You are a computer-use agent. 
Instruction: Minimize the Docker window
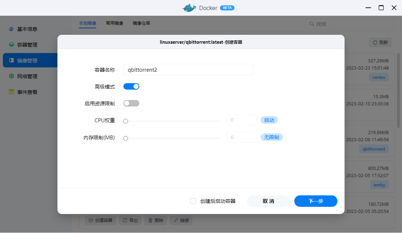coord(368,8)
